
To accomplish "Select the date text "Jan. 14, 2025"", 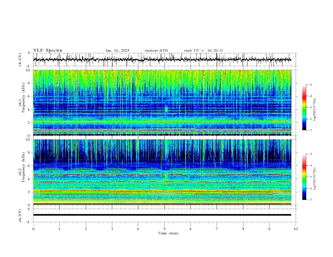I will click(117, 50).
